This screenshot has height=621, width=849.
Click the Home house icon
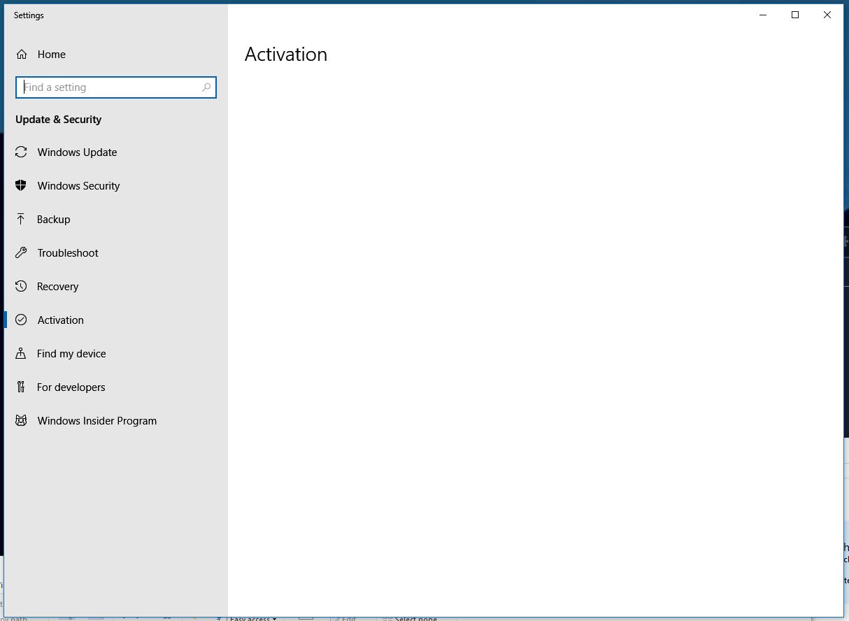(22, 54)
